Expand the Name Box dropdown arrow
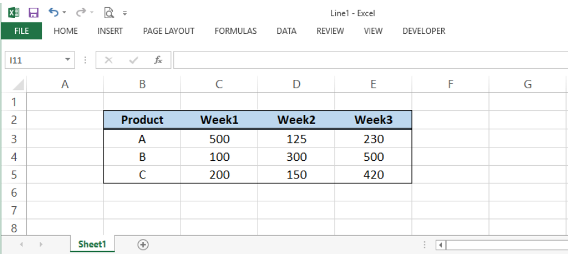Viewport: 569px width, 254px height. tap(67, 60)
